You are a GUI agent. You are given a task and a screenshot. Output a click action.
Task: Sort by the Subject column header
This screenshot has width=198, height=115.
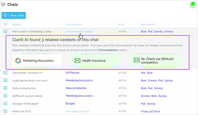click(x=17, y=24)
